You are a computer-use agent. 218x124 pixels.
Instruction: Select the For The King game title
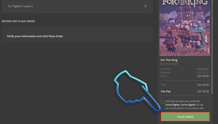[169, 60]
